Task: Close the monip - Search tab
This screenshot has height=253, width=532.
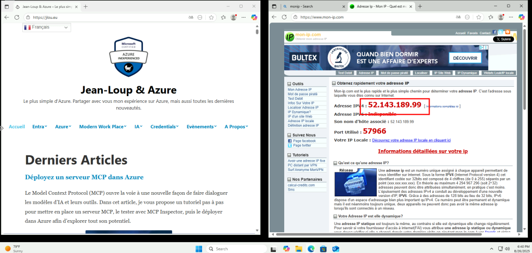Action: (x=343, y=6)
